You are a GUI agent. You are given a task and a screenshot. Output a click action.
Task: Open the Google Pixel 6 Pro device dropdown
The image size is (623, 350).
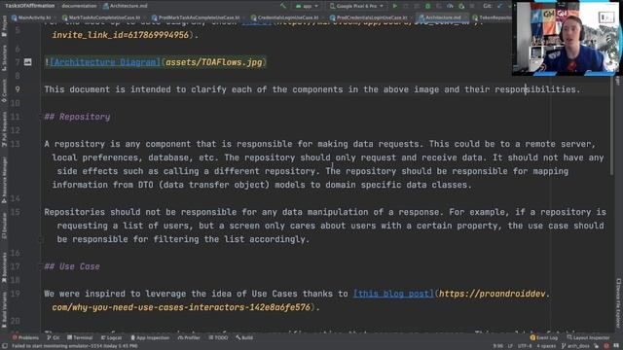pos(357,6)
